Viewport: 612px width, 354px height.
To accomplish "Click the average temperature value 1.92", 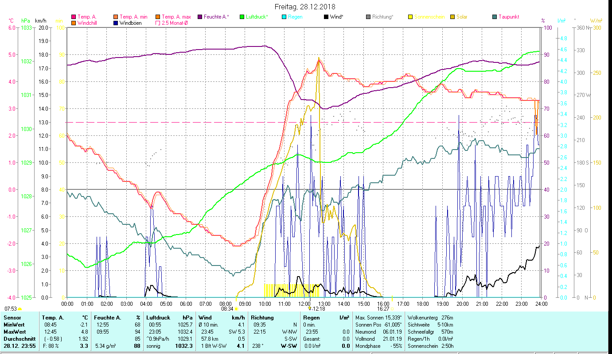I will click(84, 339).
